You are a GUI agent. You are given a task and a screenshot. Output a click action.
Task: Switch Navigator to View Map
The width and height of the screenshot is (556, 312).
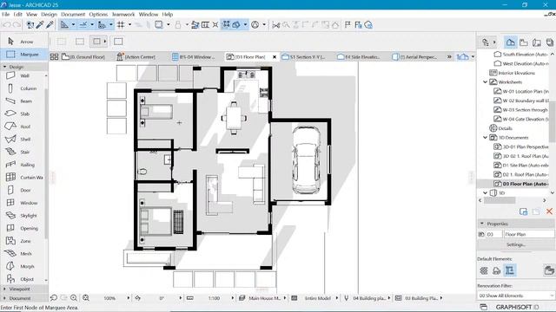point(523,42)
